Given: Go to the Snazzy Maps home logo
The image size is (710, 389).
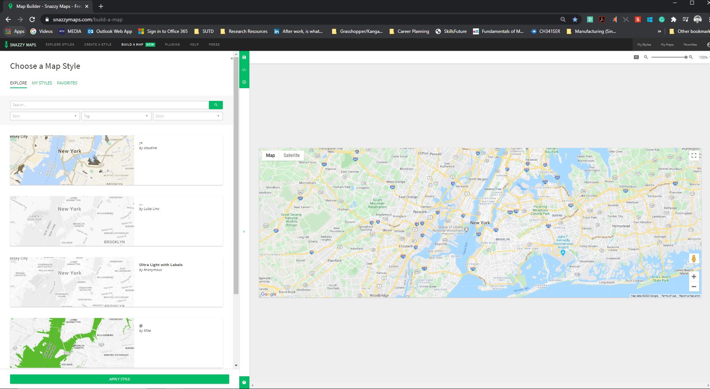Looking at the screenshot, I should tap(20, 44).
